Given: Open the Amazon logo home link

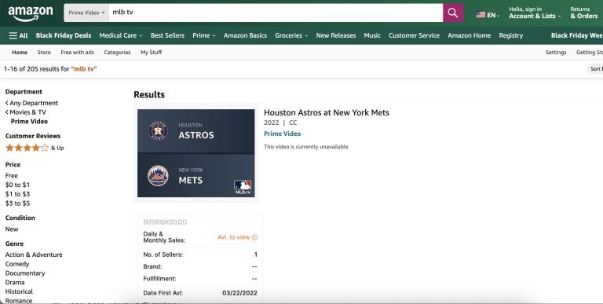Looking at the screenshot, I should pyautogui.click(x=31, y=13).
